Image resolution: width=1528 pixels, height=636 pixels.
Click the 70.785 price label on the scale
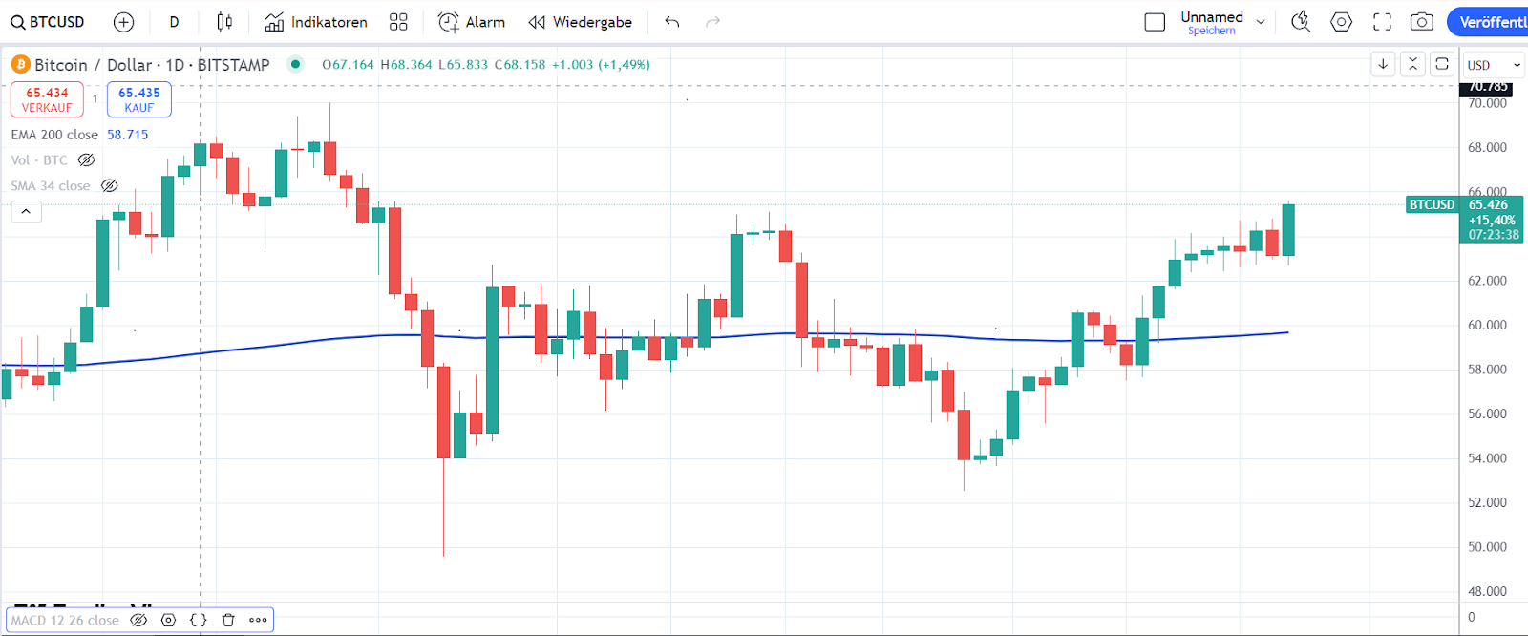tap(1488, 87)
